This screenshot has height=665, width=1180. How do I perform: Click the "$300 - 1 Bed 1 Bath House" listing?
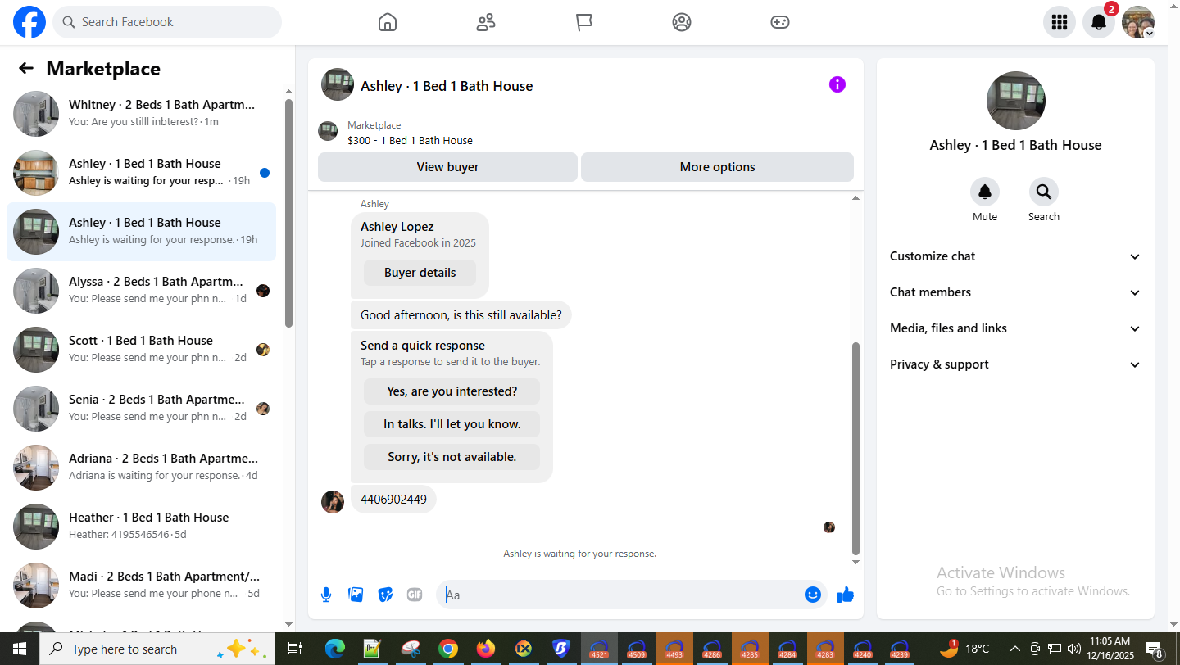coord(410,140)
